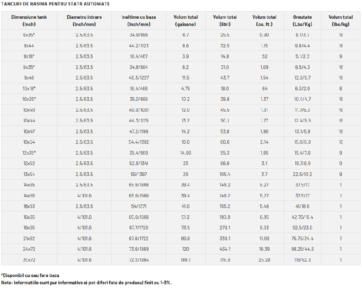Select the 'Diametru intrare' column header

[84, 21]
